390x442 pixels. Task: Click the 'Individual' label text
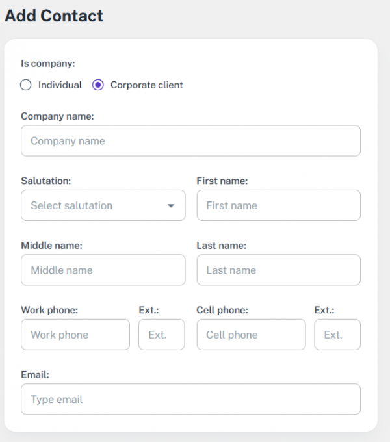point(60,85)
